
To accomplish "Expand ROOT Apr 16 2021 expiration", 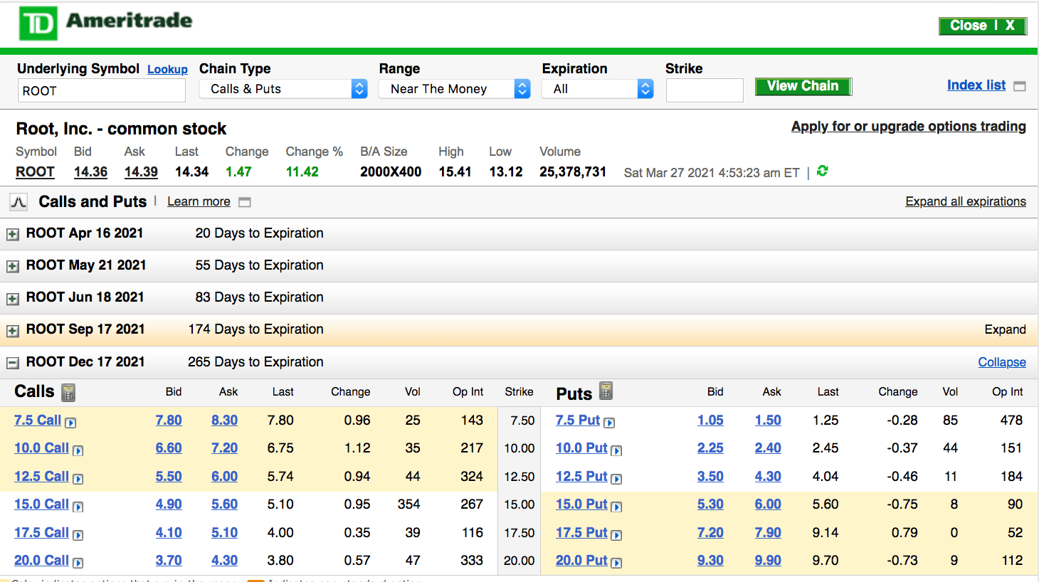I will (13, 234).
